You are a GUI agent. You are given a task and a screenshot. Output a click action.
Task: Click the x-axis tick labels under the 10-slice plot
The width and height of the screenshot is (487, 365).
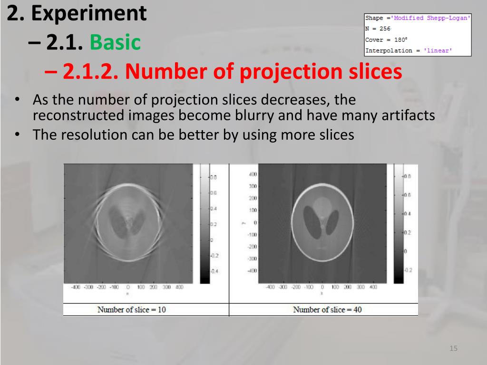coord(127,287)
